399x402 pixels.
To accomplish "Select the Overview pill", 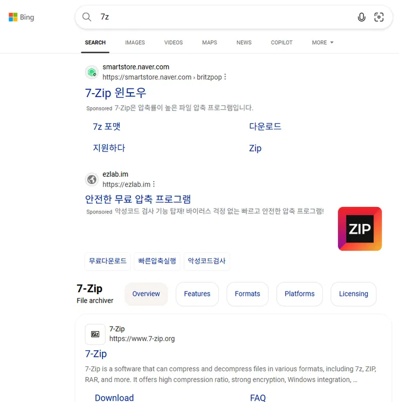I will (146, 294).
